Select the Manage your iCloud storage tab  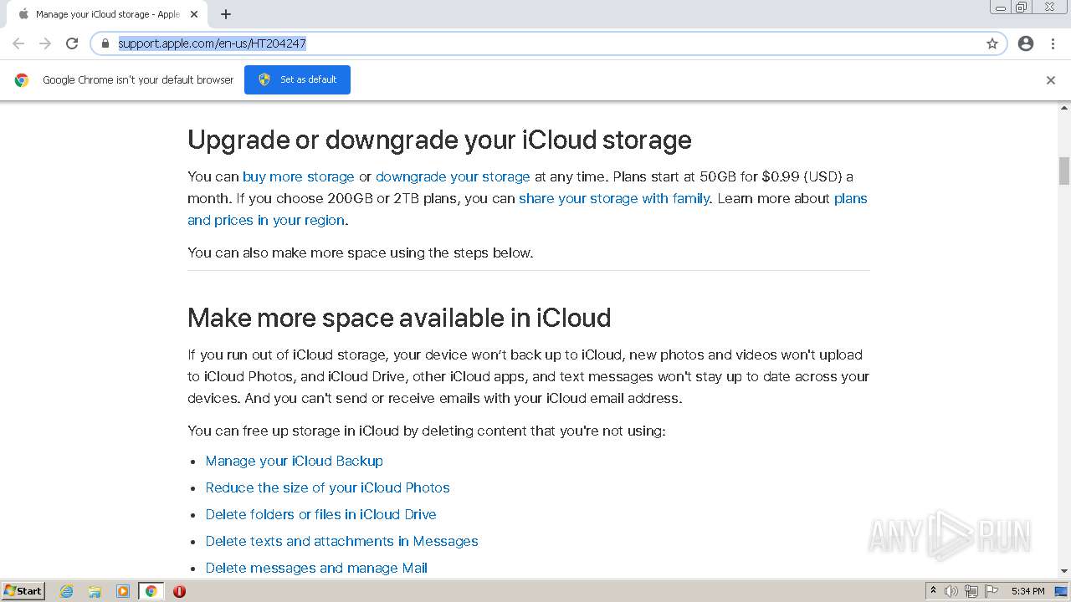(106, 14)
